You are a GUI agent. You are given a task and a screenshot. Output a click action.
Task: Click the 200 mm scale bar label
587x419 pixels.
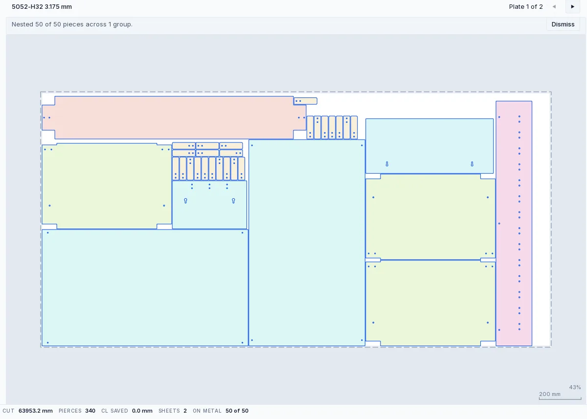[x=550, y=394]
